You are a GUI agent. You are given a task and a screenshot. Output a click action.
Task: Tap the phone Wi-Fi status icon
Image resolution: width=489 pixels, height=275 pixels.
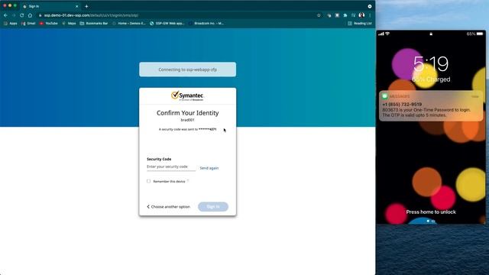pyautogui.click(x=387, y=34)
